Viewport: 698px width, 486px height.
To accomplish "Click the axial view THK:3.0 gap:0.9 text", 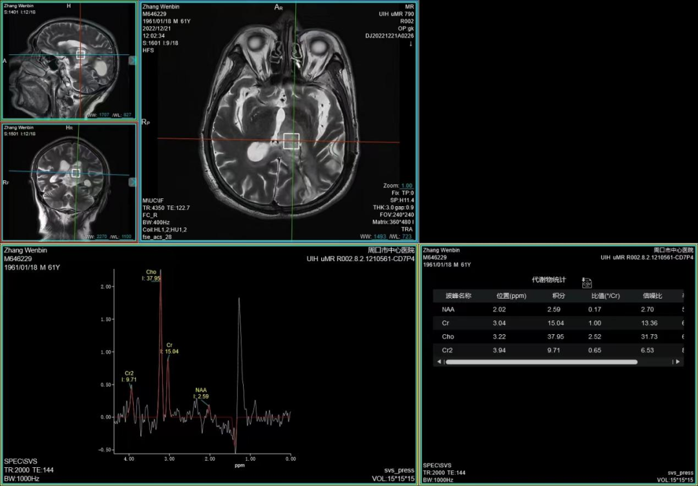I will (394, 207).
